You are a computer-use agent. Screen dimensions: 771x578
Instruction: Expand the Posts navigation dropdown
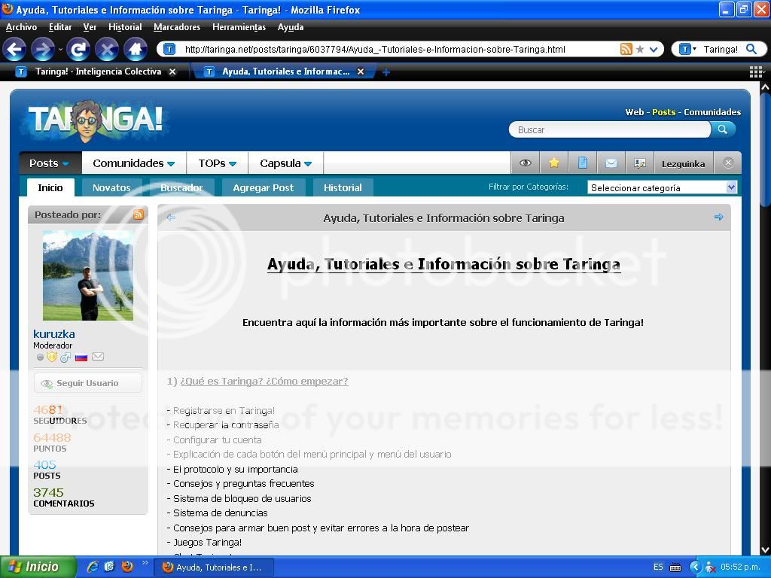click(x=49, y=163)
